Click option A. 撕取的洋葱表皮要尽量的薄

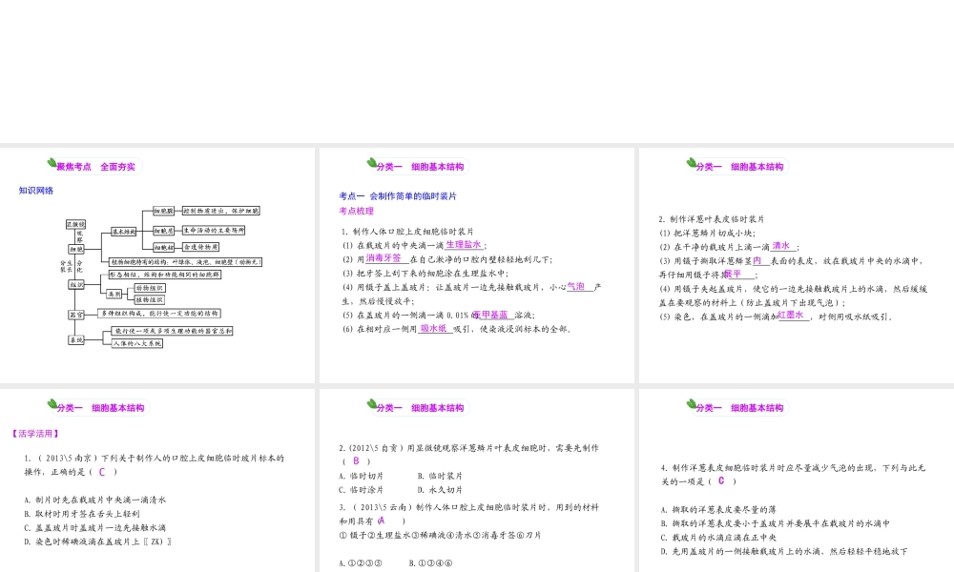(x=718, y=509)
